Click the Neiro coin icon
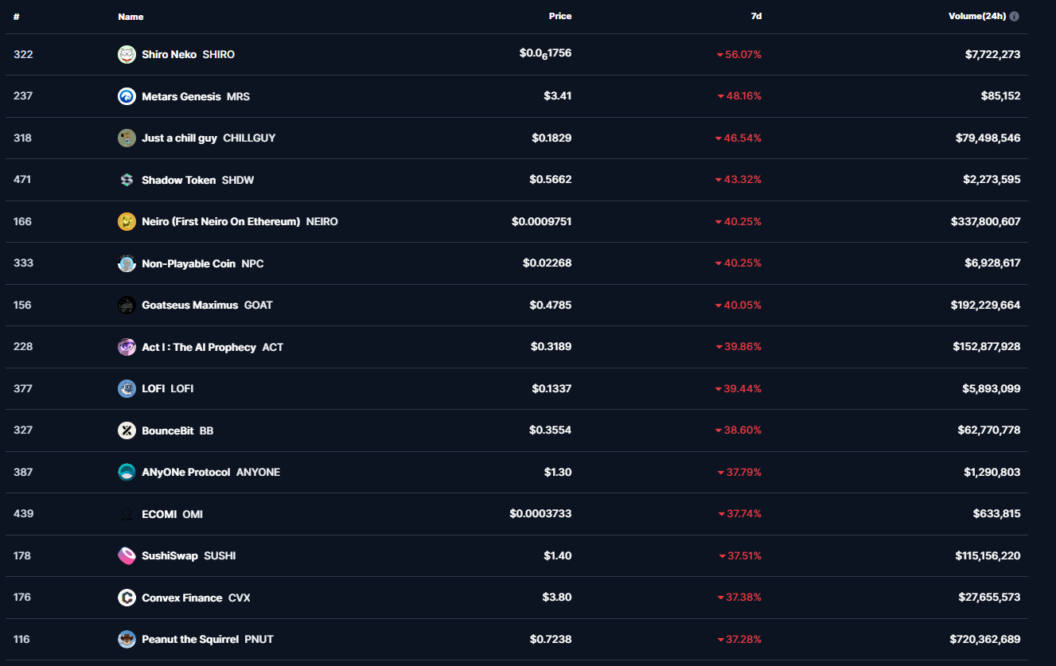 click(x=127, y=221)
